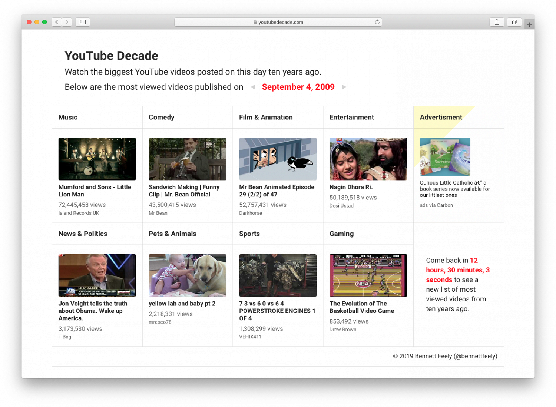Image resolution: width=556 pixels, height=407 pixels.
Task: Click the 'Desi Ustad' channel name
Action: point(341,206)
